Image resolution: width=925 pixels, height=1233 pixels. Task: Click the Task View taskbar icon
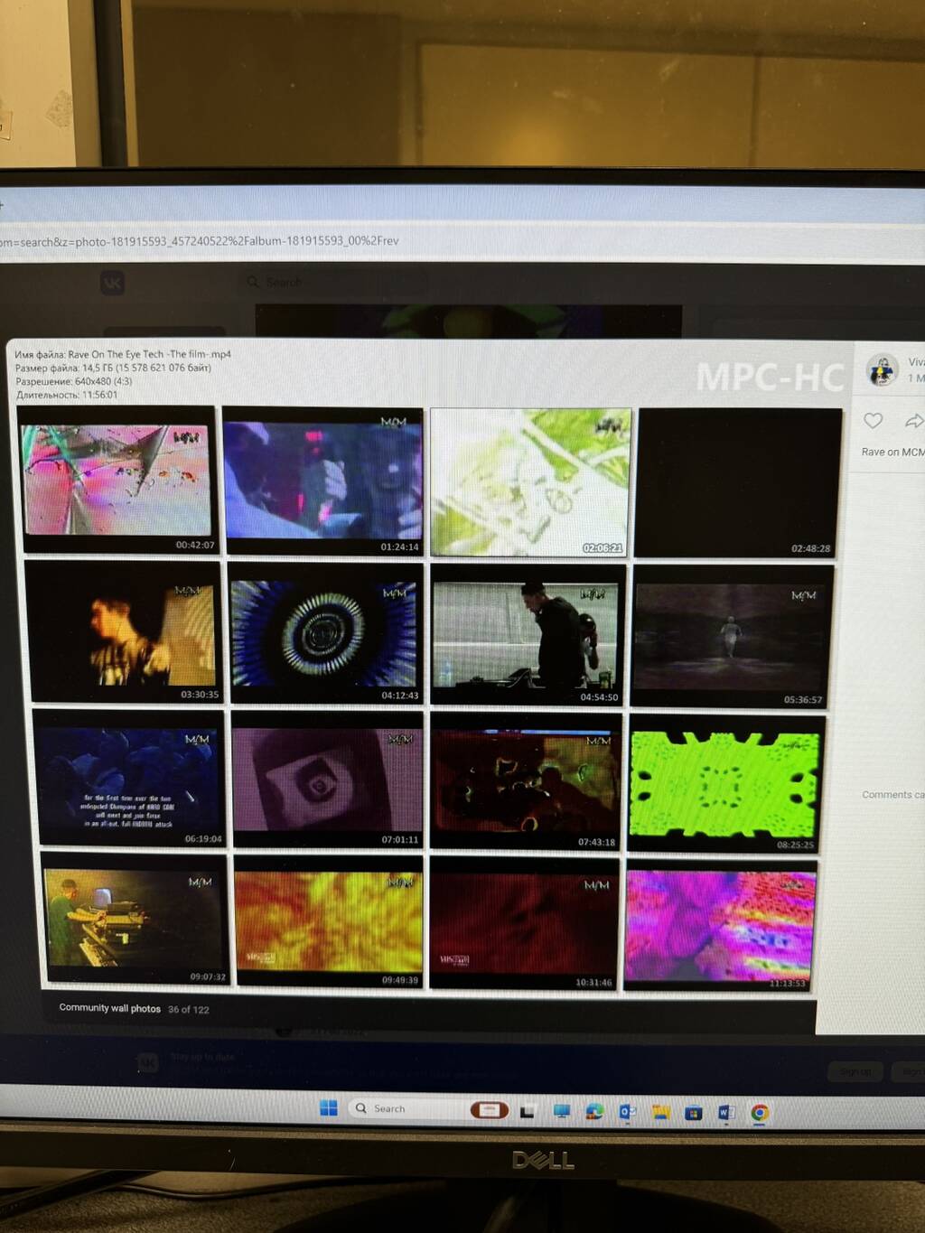click(x=528, y=1111)
